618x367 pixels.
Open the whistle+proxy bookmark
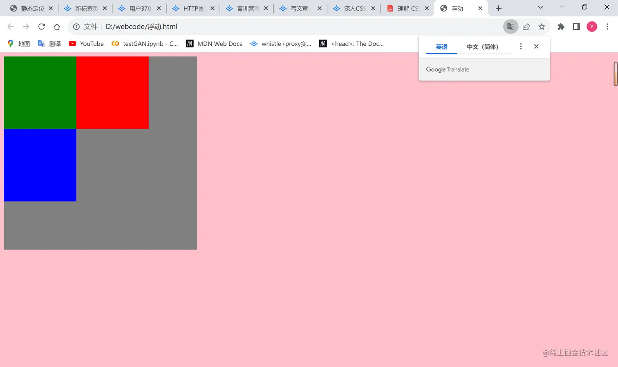tap(281, 44)
